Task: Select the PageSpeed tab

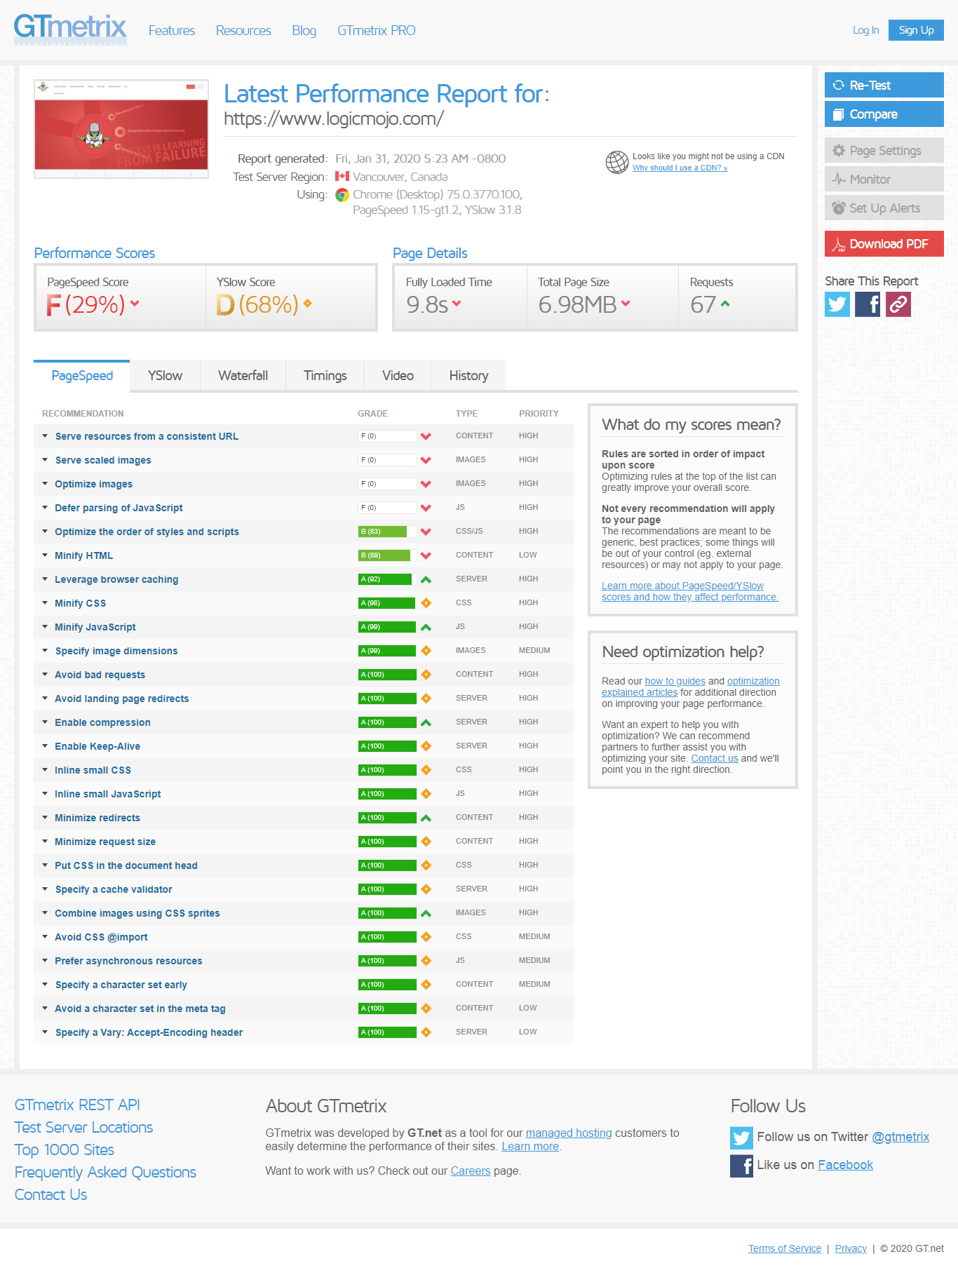Action: click(82, 376)
